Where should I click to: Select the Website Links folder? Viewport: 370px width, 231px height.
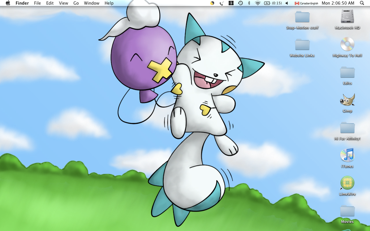pos(302,44)
